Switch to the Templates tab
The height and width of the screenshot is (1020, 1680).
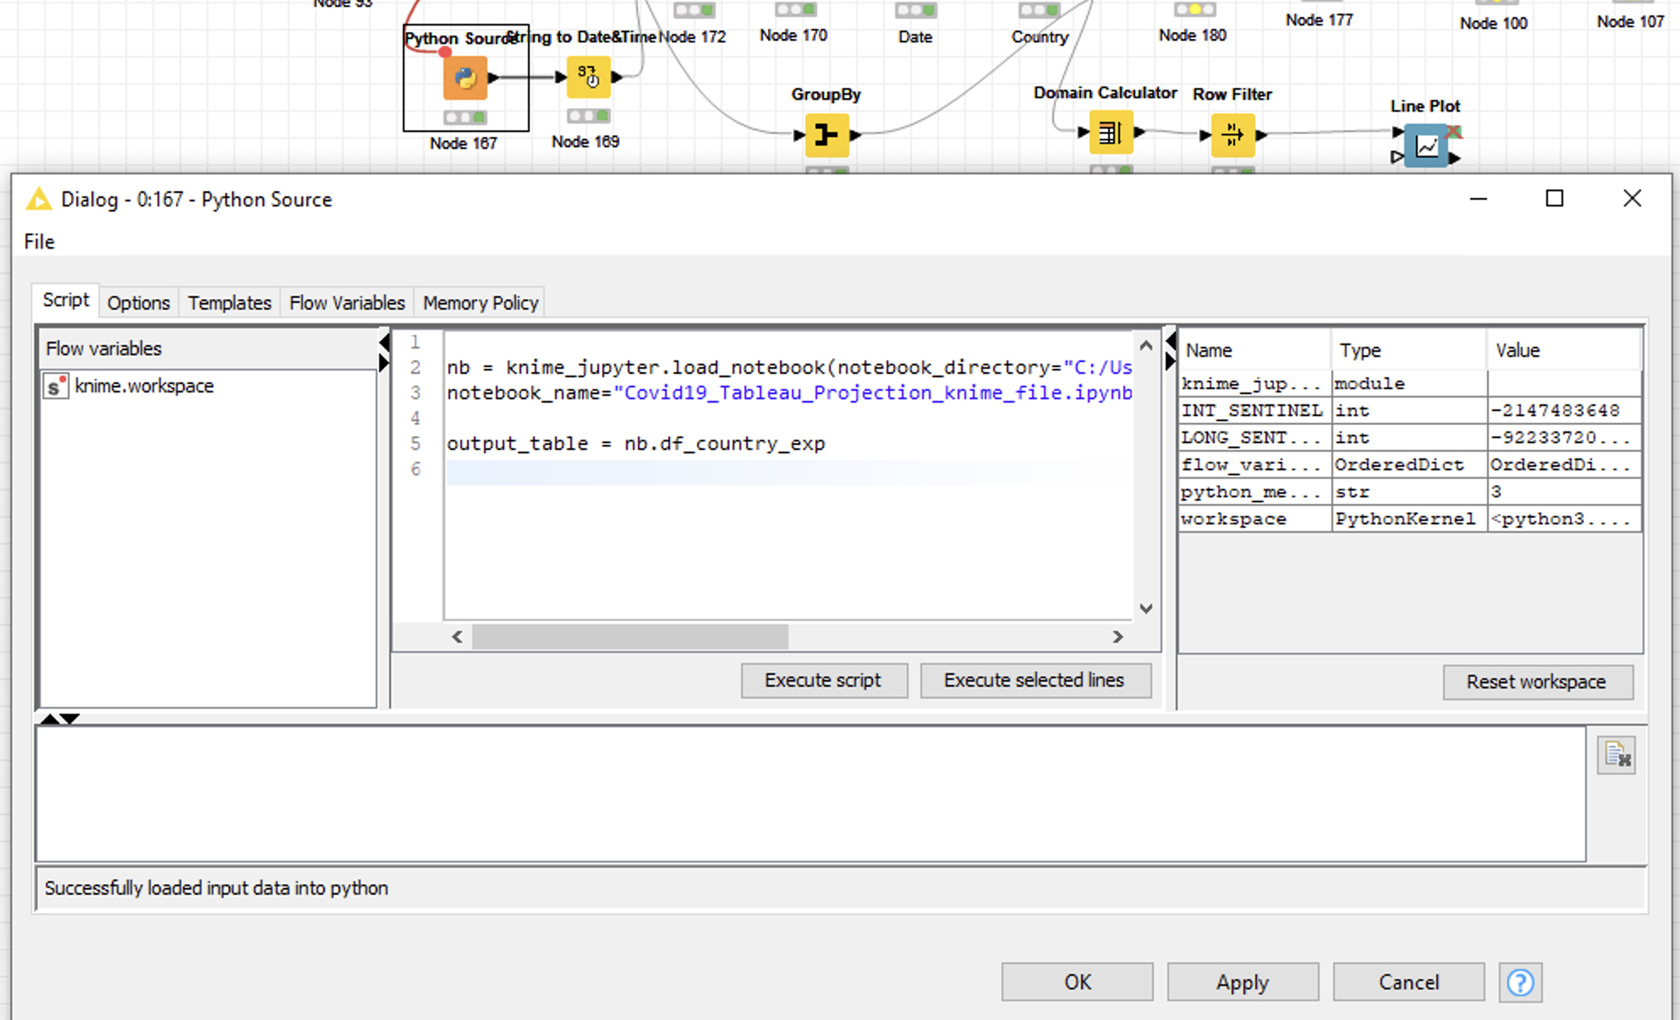click(229, 303)
